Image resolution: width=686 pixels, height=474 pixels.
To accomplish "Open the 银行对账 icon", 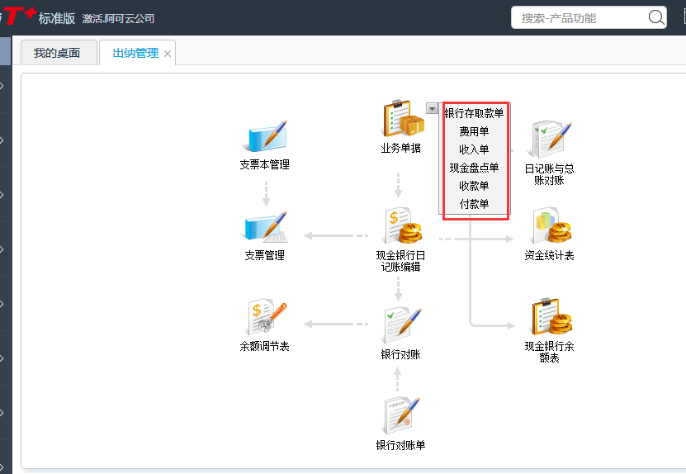I will coord(401,325).
